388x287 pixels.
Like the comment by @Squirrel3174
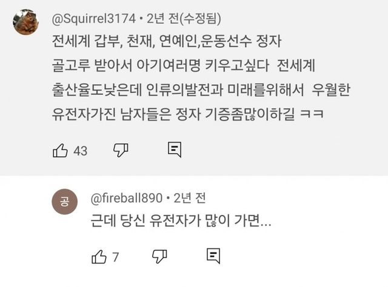pyautogui.click(x=60, y=150)
